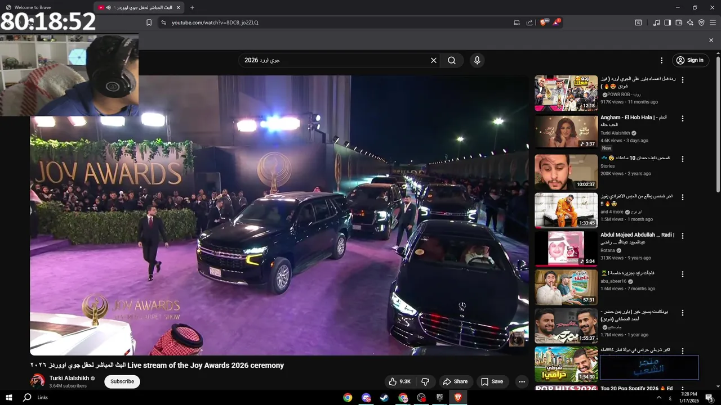Open Brave Rewards triangle icon

coord(557,22)
